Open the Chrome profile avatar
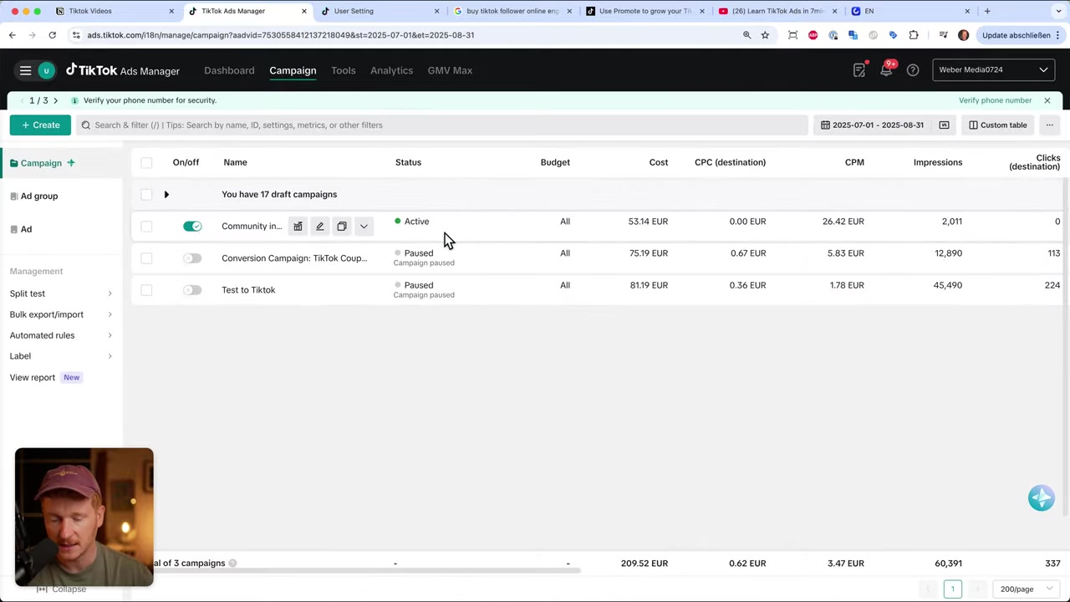This screenshot has width=1070, height=602. pyautogui.click(x=963, y=35)
